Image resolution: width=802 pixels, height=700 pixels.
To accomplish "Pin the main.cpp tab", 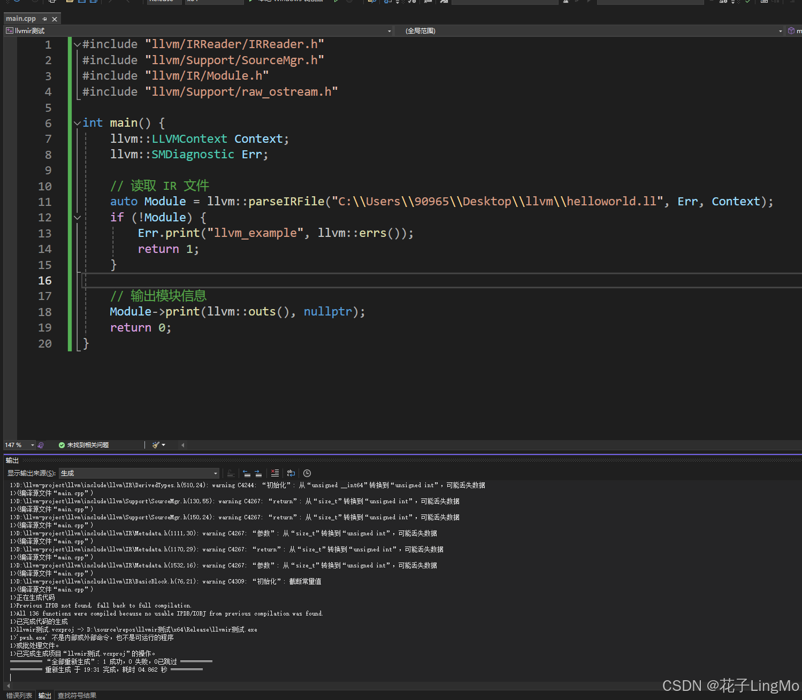I will 44,19.
